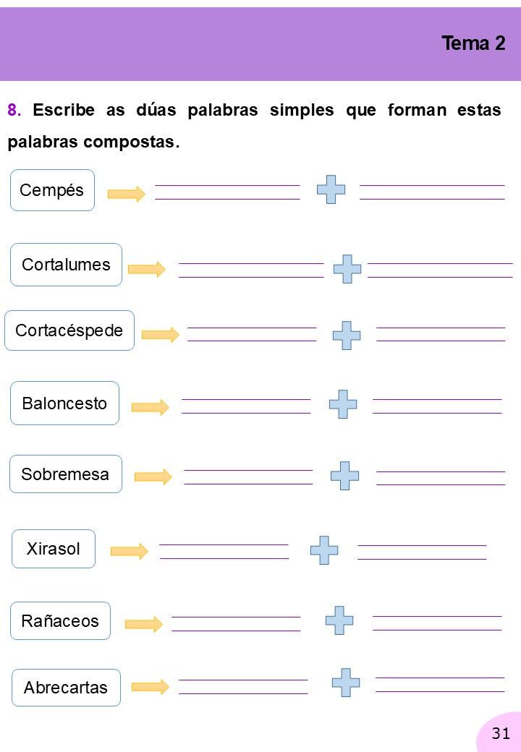
Task: Click the Tema 2 header title
Action: (473, 43)
